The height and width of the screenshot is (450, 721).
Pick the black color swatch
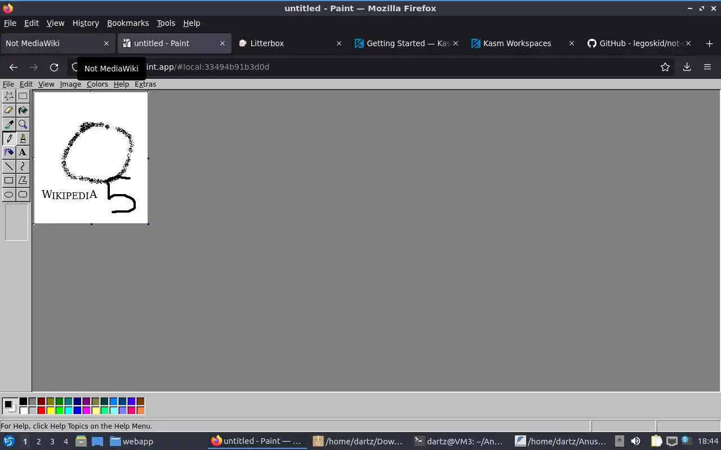(23, 402)
